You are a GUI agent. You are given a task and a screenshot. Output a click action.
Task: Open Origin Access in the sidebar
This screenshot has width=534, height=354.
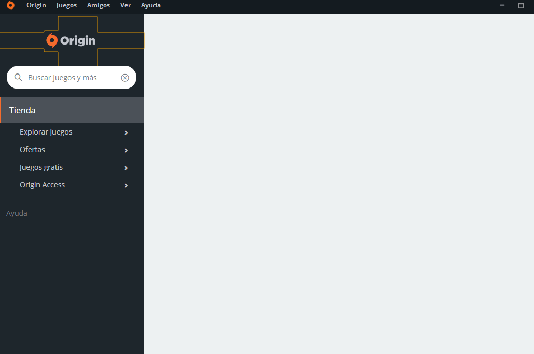42,185
